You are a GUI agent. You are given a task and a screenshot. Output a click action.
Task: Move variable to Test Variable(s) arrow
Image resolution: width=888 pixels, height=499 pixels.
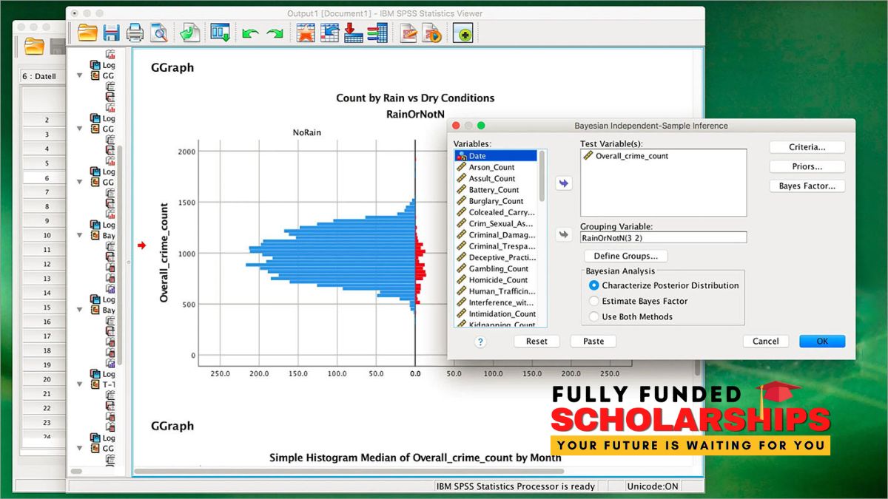pos(565,183)
